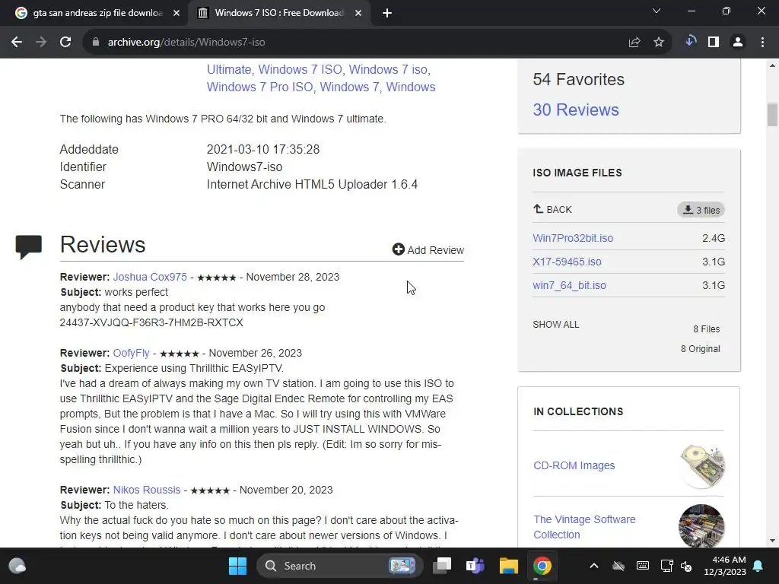Bookmark this page with the star icon
The image size is (779, 584).
point(659,43)
